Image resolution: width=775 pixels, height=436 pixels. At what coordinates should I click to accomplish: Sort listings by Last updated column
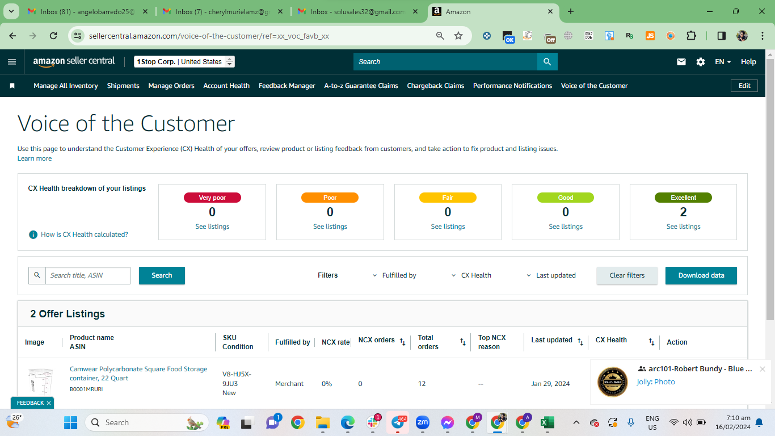[x=580, y=342]
